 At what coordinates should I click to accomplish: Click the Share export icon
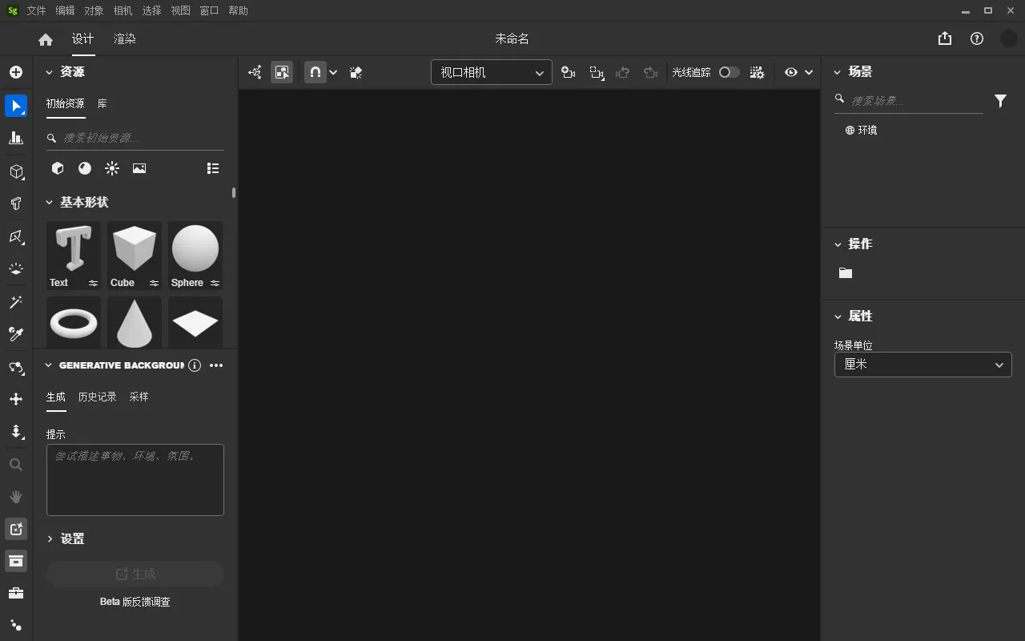point(945,38)
